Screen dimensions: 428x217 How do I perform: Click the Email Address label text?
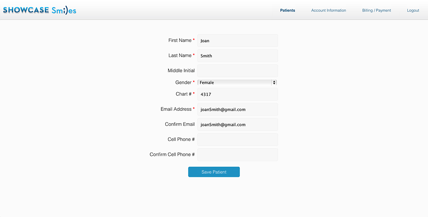coord(176,109)
